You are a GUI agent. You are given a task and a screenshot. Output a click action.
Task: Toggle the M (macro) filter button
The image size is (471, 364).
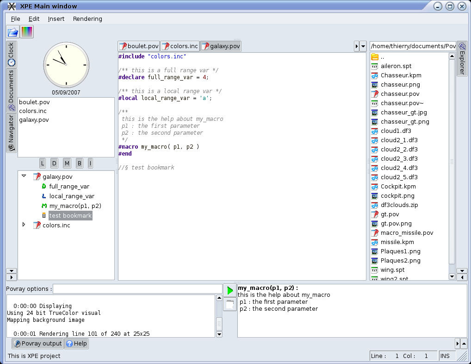pyautogui.click(x=67, y=163)
